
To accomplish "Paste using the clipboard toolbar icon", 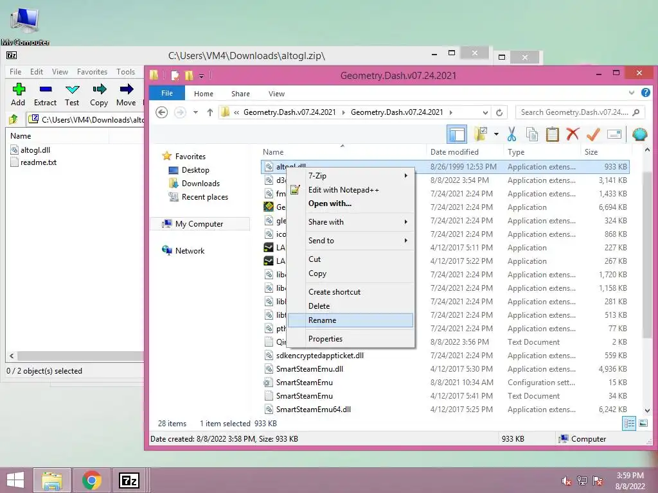I will 552,134.
